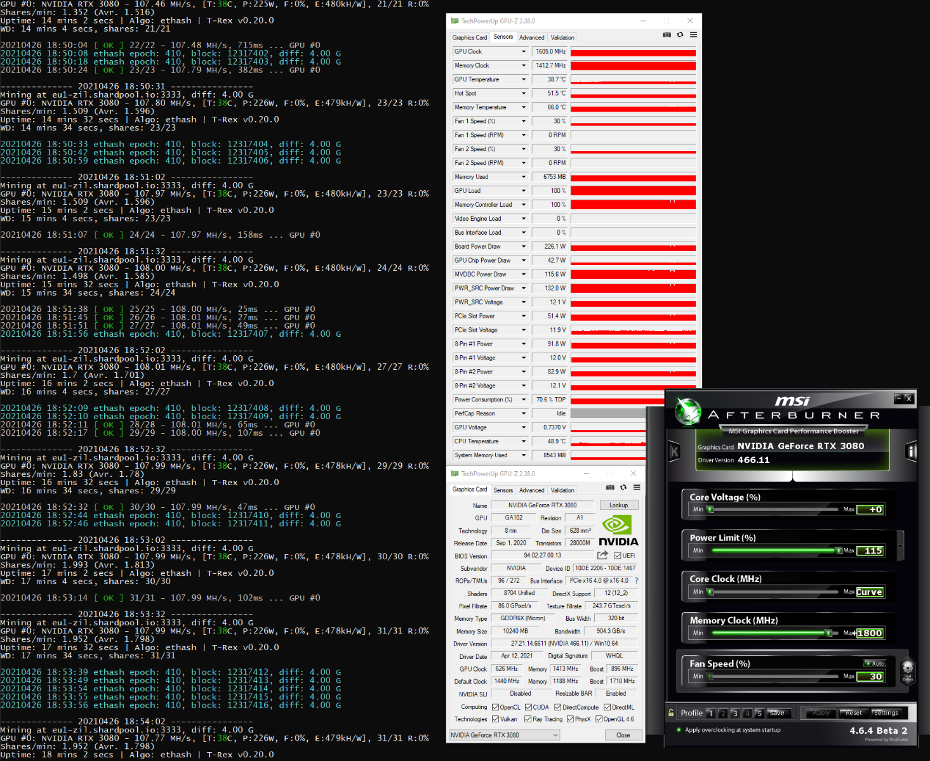Switch to Advanced tab in upper GPU-Z window
The width and height of the screenshot is (930, 761).
(531, 37)
